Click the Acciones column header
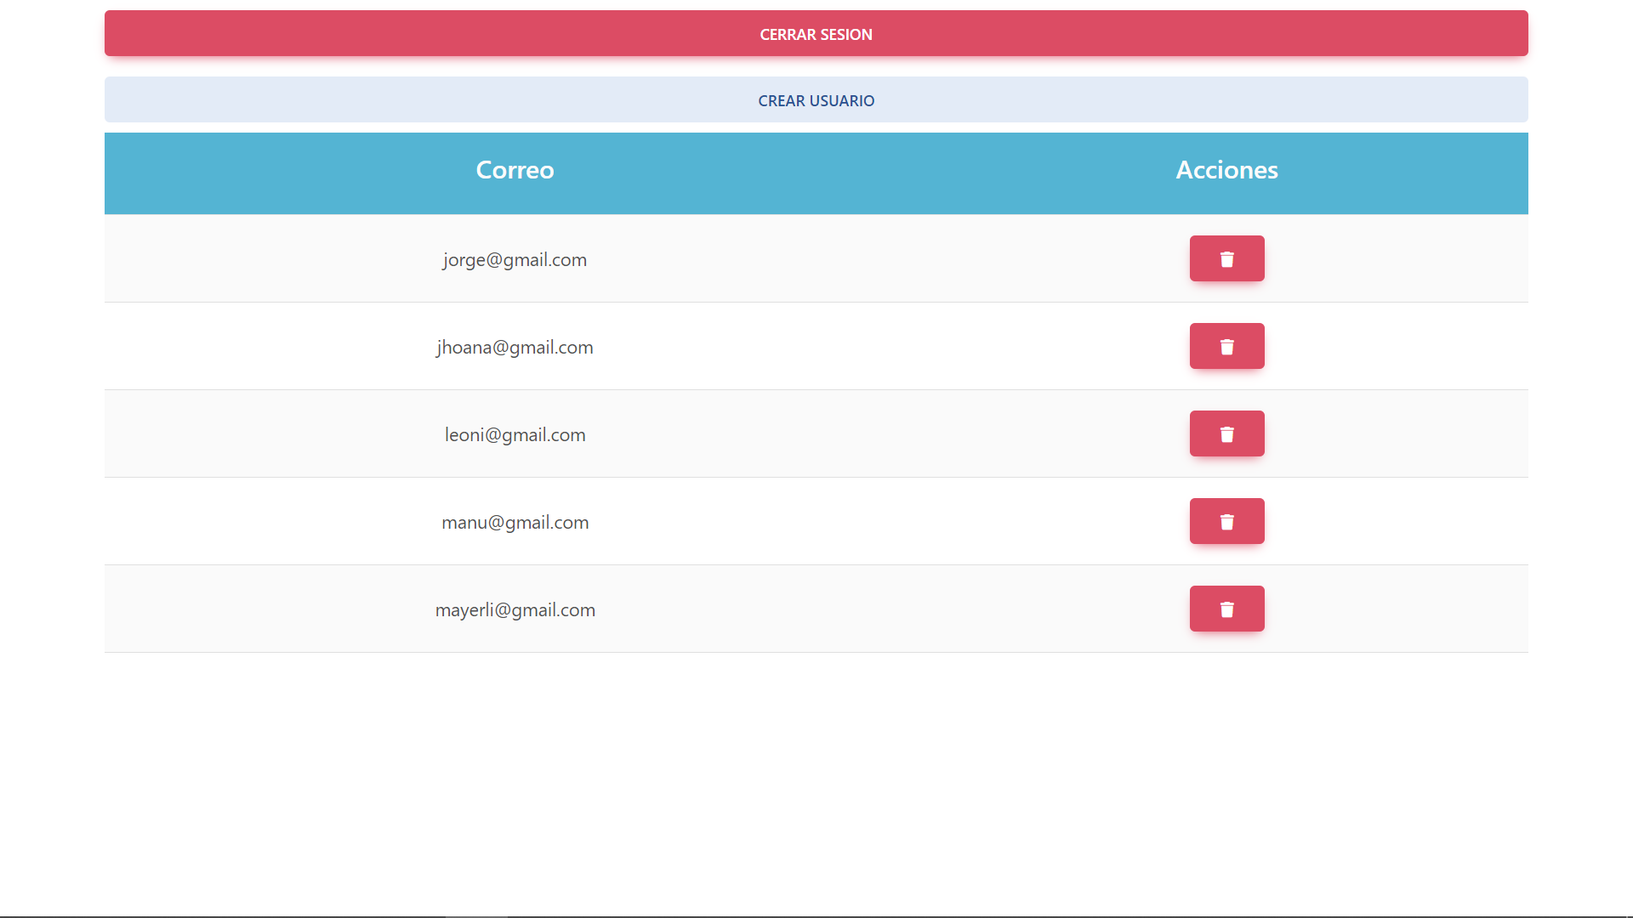The width and height of the screenshot is (1633, 918). (x=1226, y=170)
